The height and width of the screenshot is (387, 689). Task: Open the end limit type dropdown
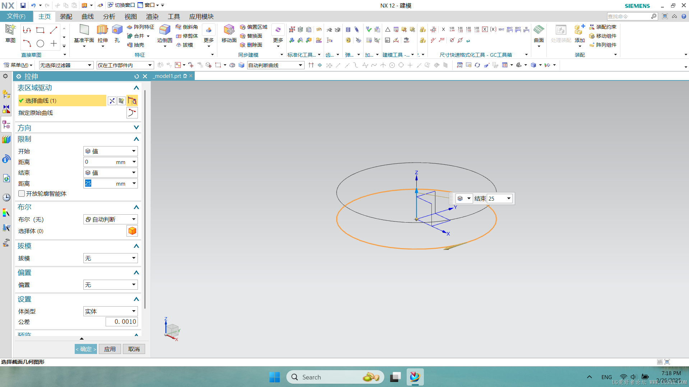pos(111,173)
